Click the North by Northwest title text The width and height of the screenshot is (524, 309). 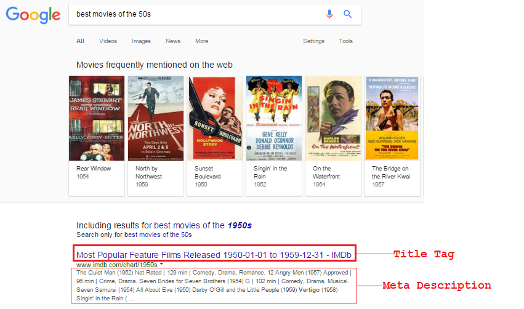(x=149, y=172)
